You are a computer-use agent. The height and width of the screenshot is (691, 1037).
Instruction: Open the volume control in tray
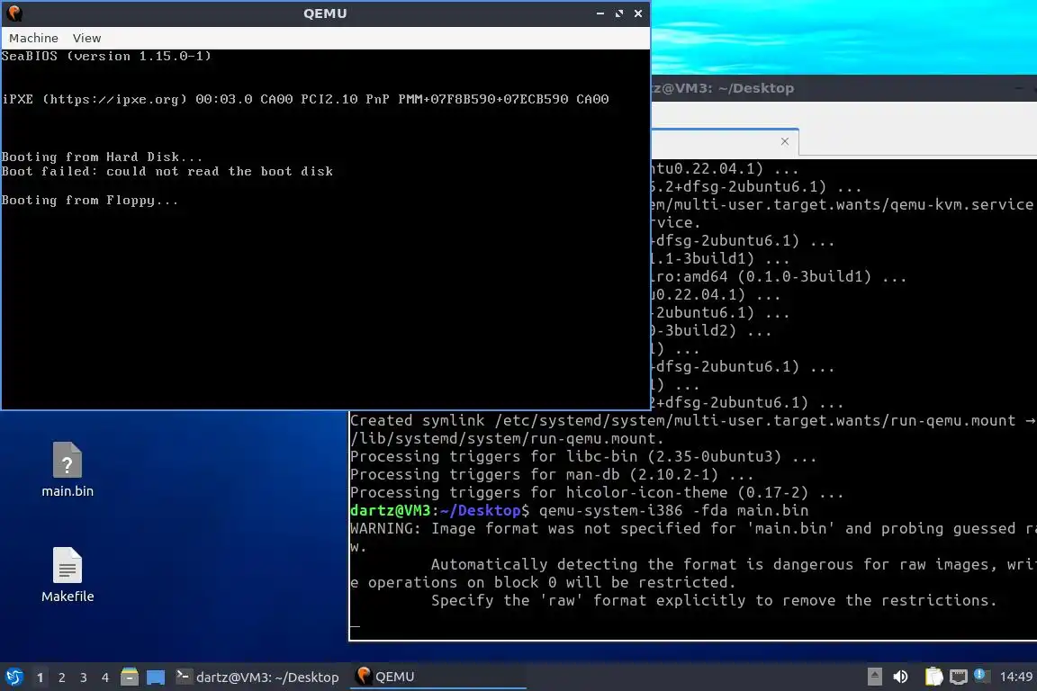coord(900,677)
